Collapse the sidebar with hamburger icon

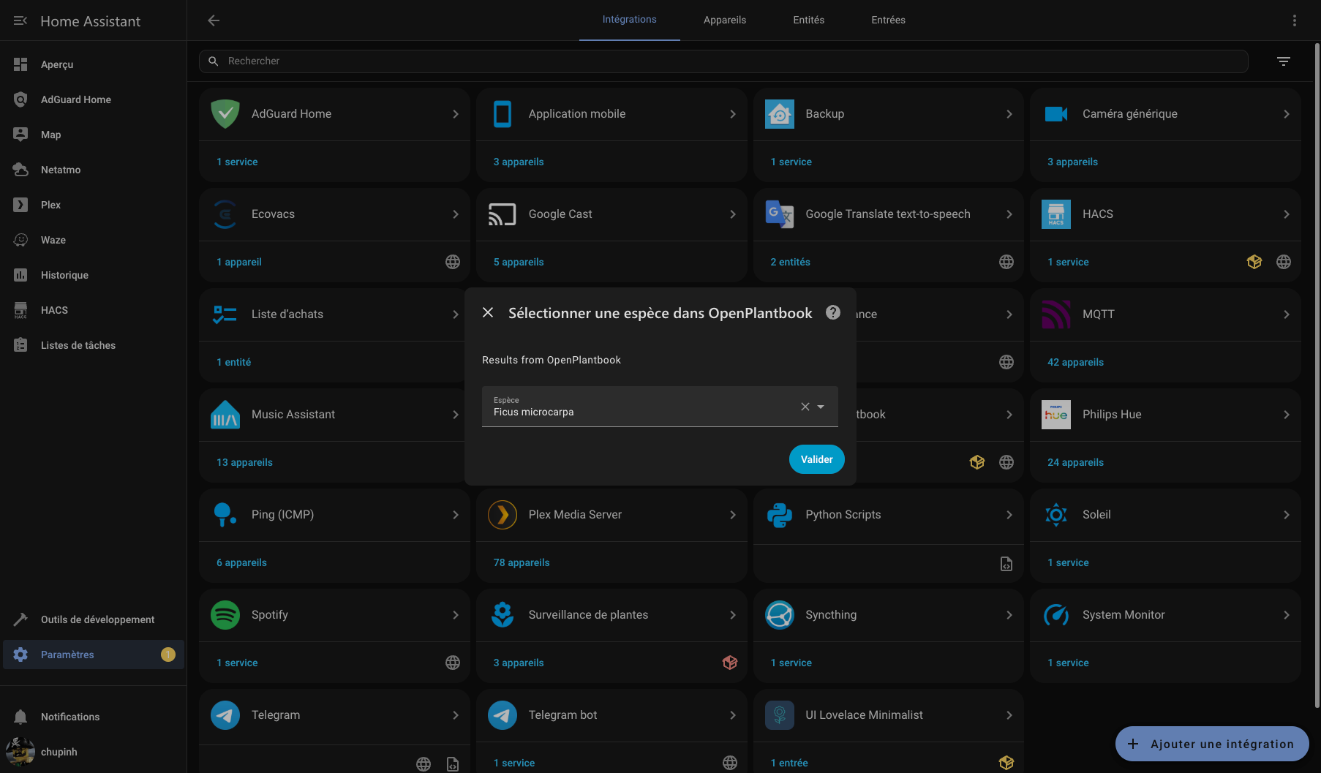point(20,21)
